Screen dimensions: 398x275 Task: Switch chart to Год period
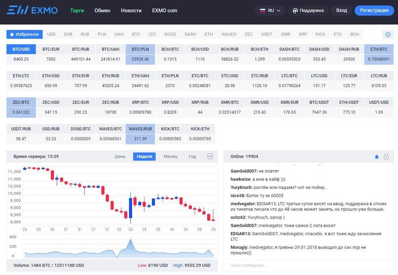[192, 156]
